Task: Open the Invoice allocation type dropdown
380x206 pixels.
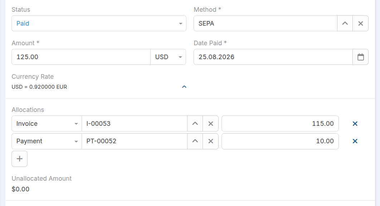Action: click(x=47, y=124)
